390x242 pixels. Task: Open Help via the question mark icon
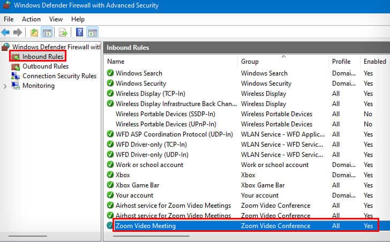coord(79,33)
